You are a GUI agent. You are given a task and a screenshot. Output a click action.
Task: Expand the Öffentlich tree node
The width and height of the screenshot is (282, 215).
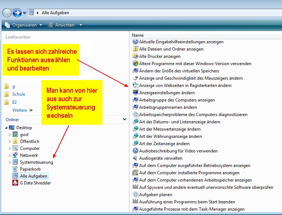(x=10, y=142)
